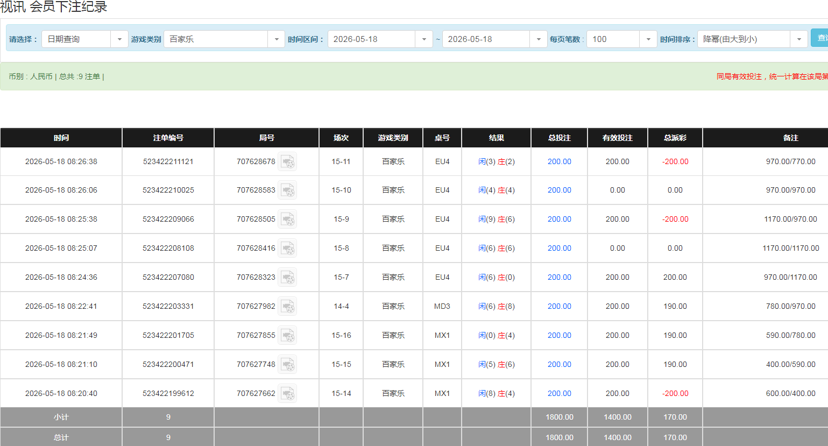Click timestamp 2026-05-18 08:20:40
This screenshot has width=828, height=446.
point(61,393)
